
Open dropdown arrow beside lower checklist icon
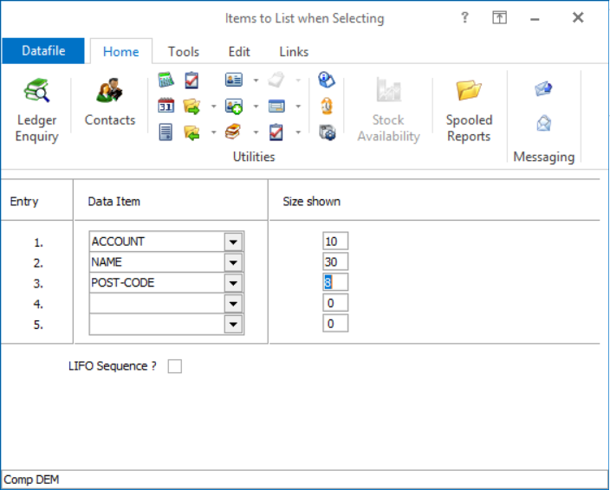pyautogui.click(x=298, y=132)
